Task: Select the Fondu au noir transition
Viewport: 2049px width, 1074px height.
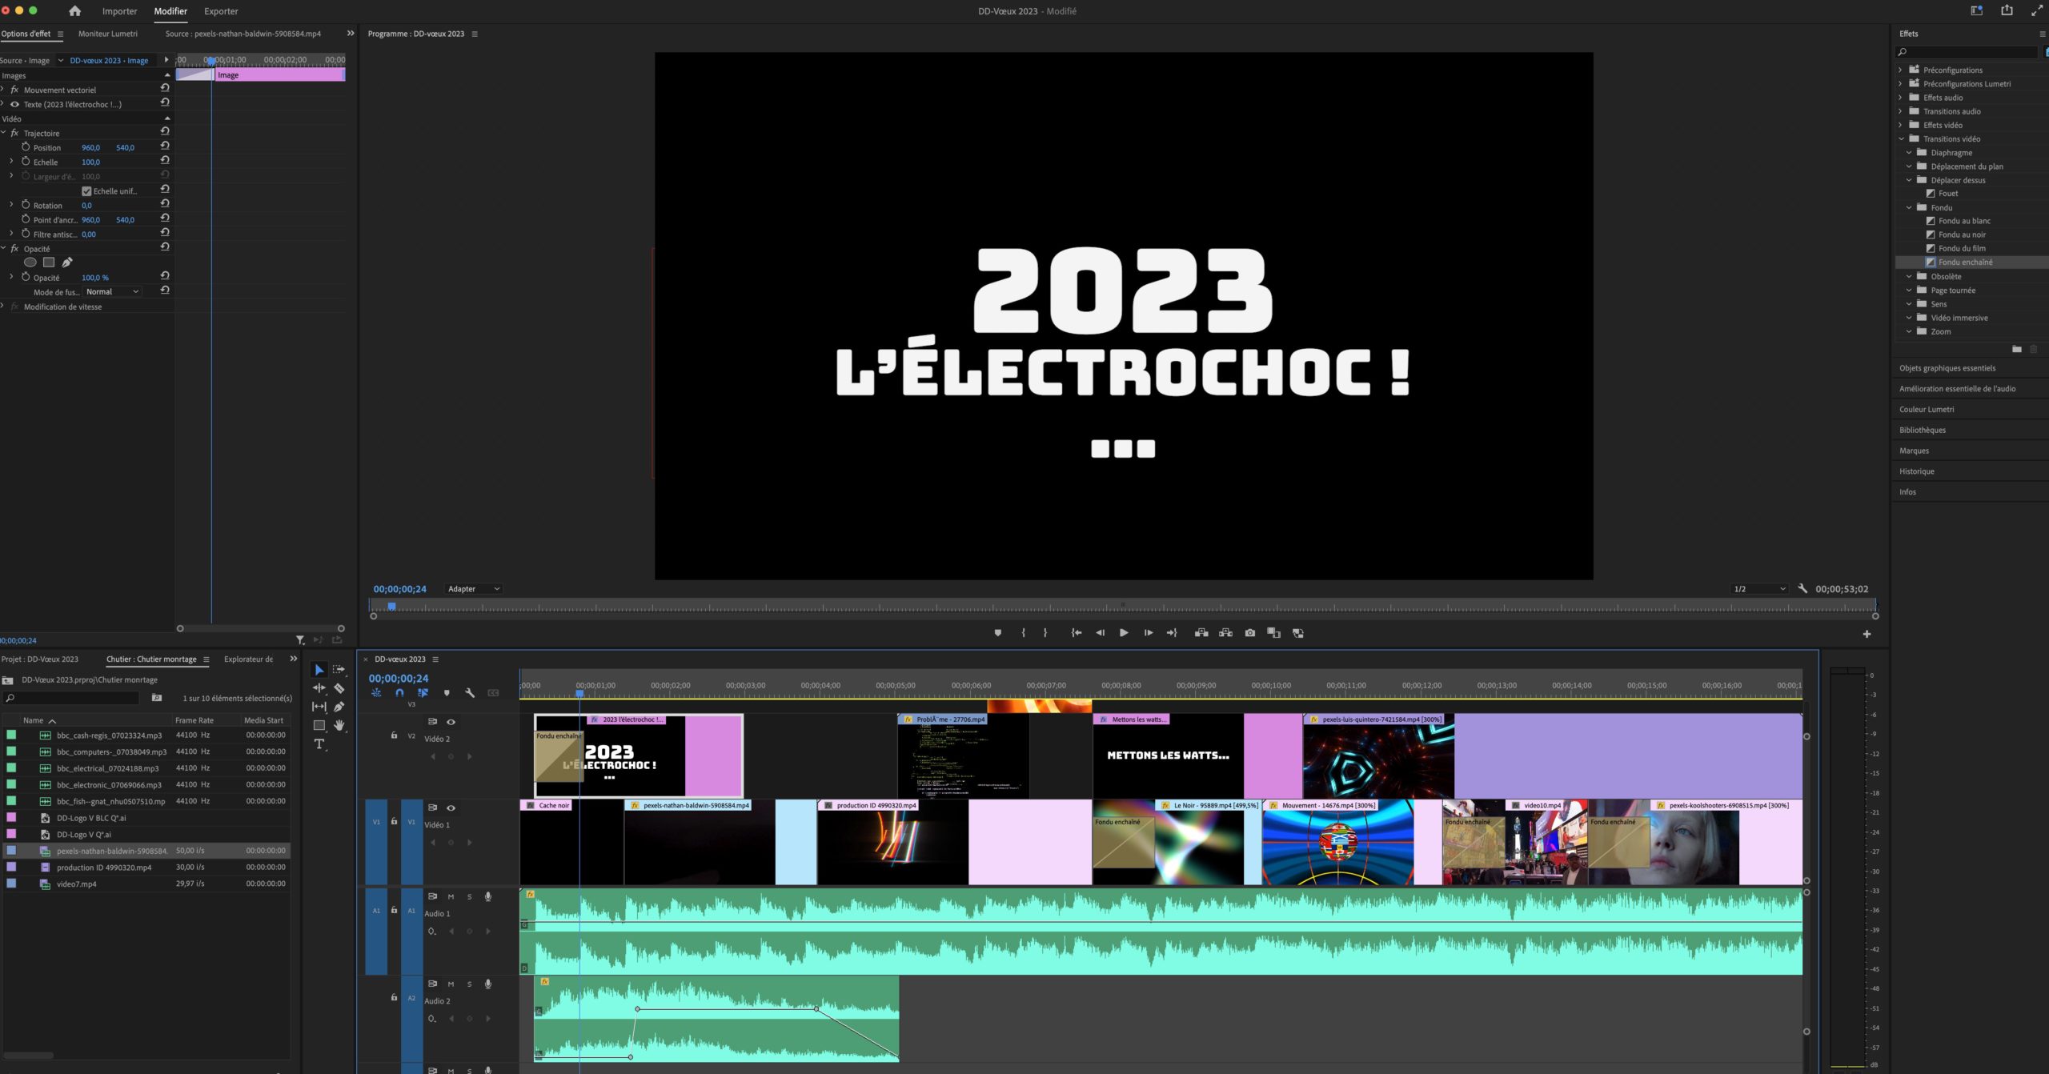Action: point(1961,234)
